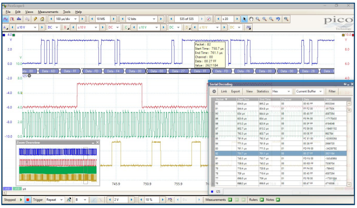Open Channel C DC coupling dropdown

point(178,27)
